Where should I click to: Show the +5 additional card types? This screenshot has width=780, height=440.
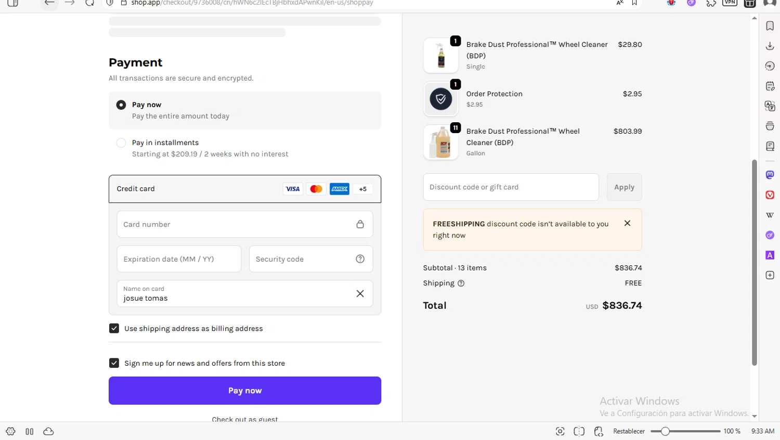tap(363, 189)
